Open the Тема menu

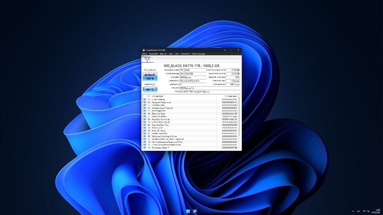tap(171, 54)
